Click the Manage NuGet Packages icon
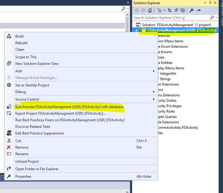The width and height of the screenshot is (223, 193). click(x=9, y=77)
